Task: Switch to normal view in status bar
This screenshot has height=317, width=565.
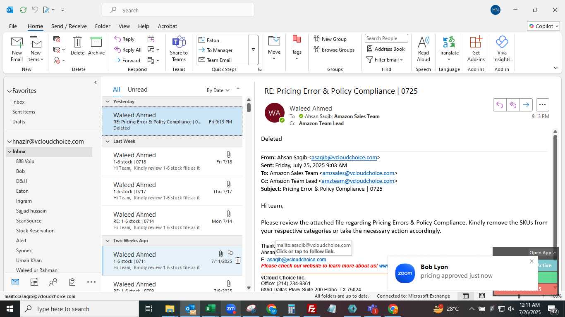Action: point(466,296)
